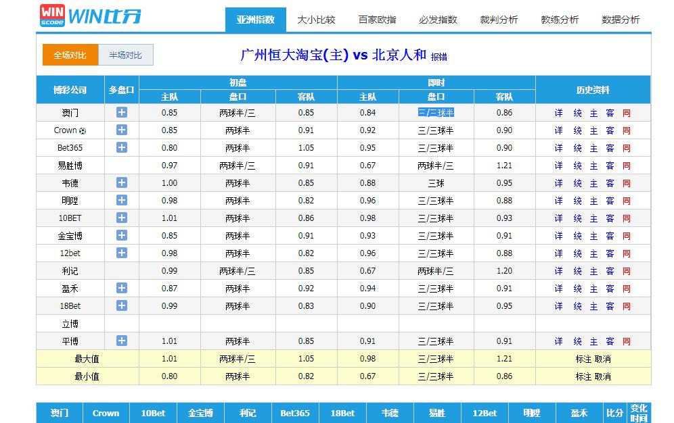Switch to 半场对比 view

pyautogui.click(x=125, y=55)
